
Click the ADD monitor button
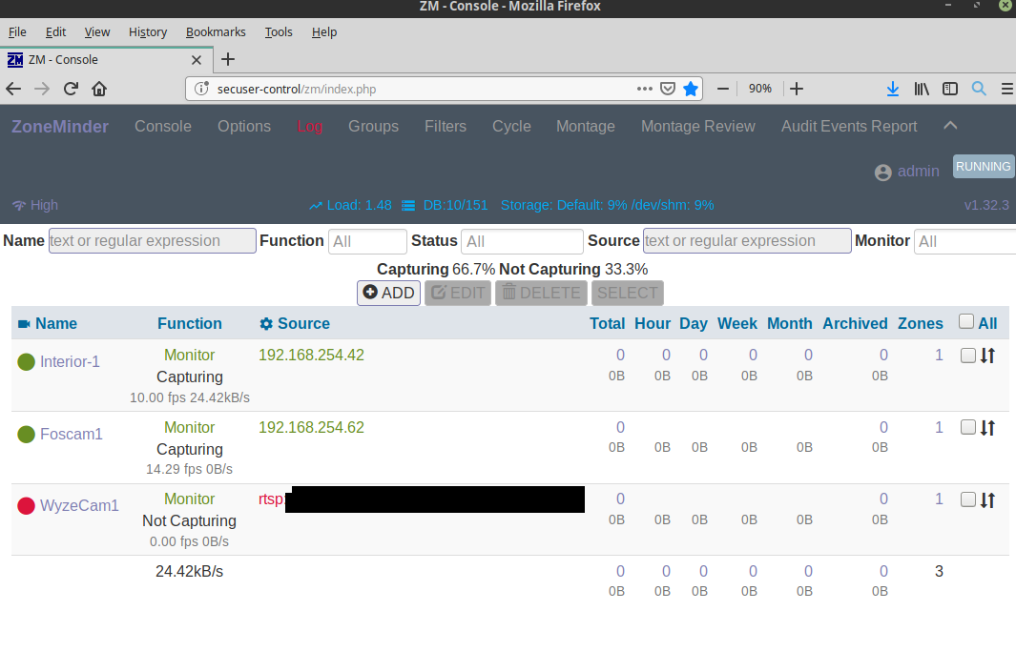pyautogui.click(x=389, y=293)
